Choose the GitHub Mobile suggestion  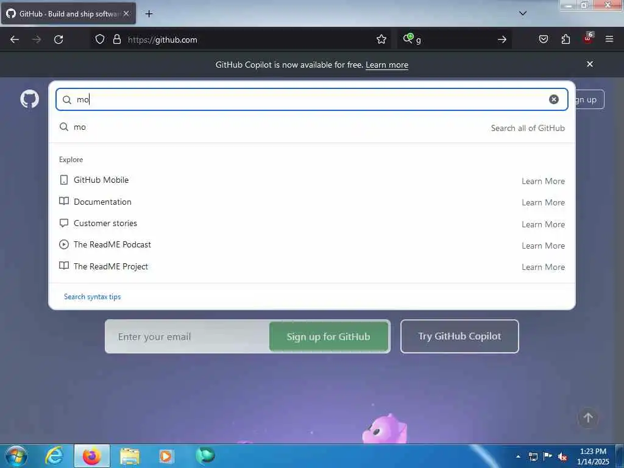[312, 180]
